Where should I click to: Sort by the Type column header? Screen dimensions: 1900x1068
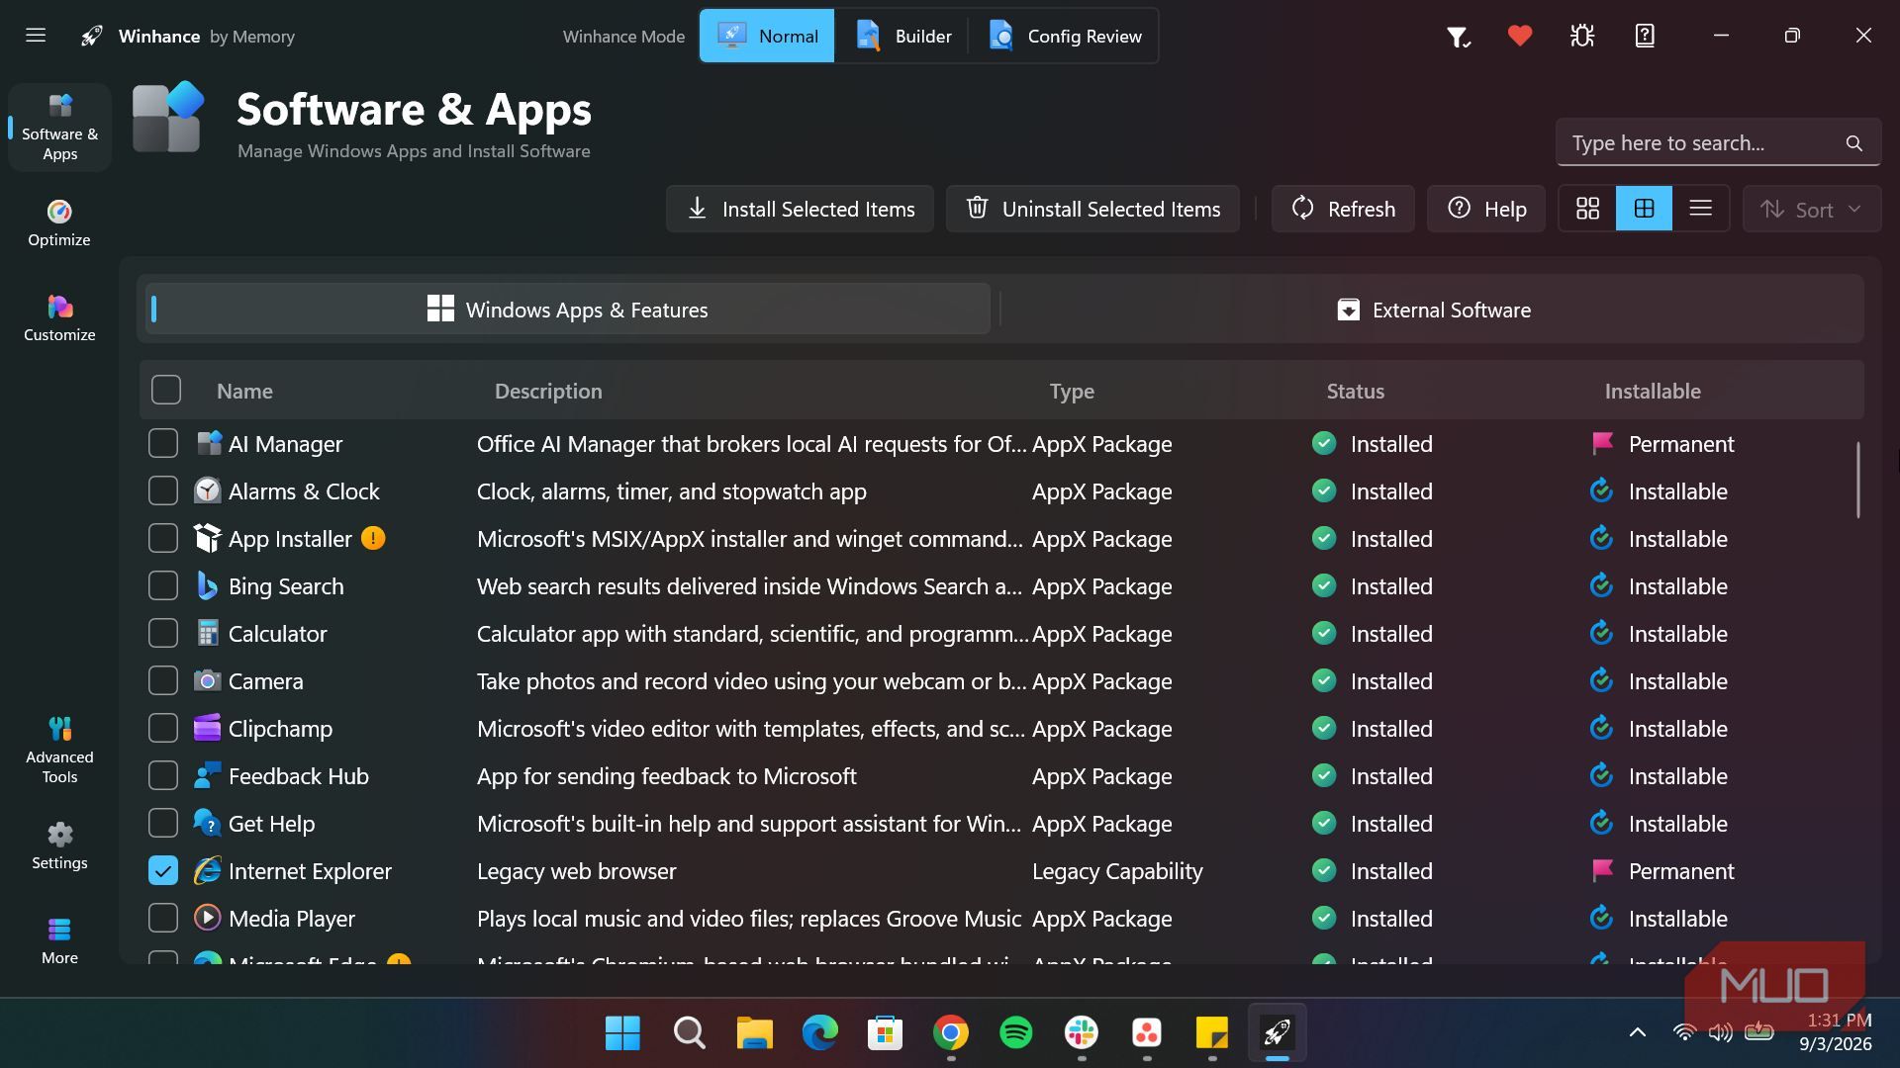1072,391
